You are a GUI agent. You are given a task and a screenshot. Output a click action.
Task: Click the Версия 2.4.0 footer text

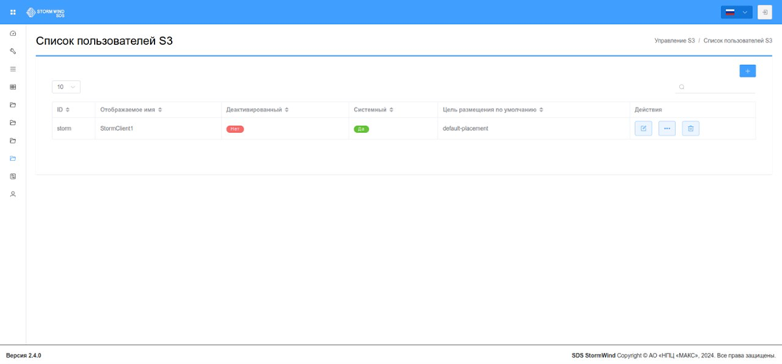tap(23, 355)
